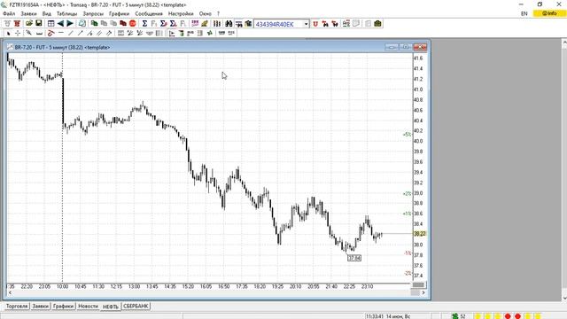
Task: Click the binoculars search icon
Action: coord(229,24)
